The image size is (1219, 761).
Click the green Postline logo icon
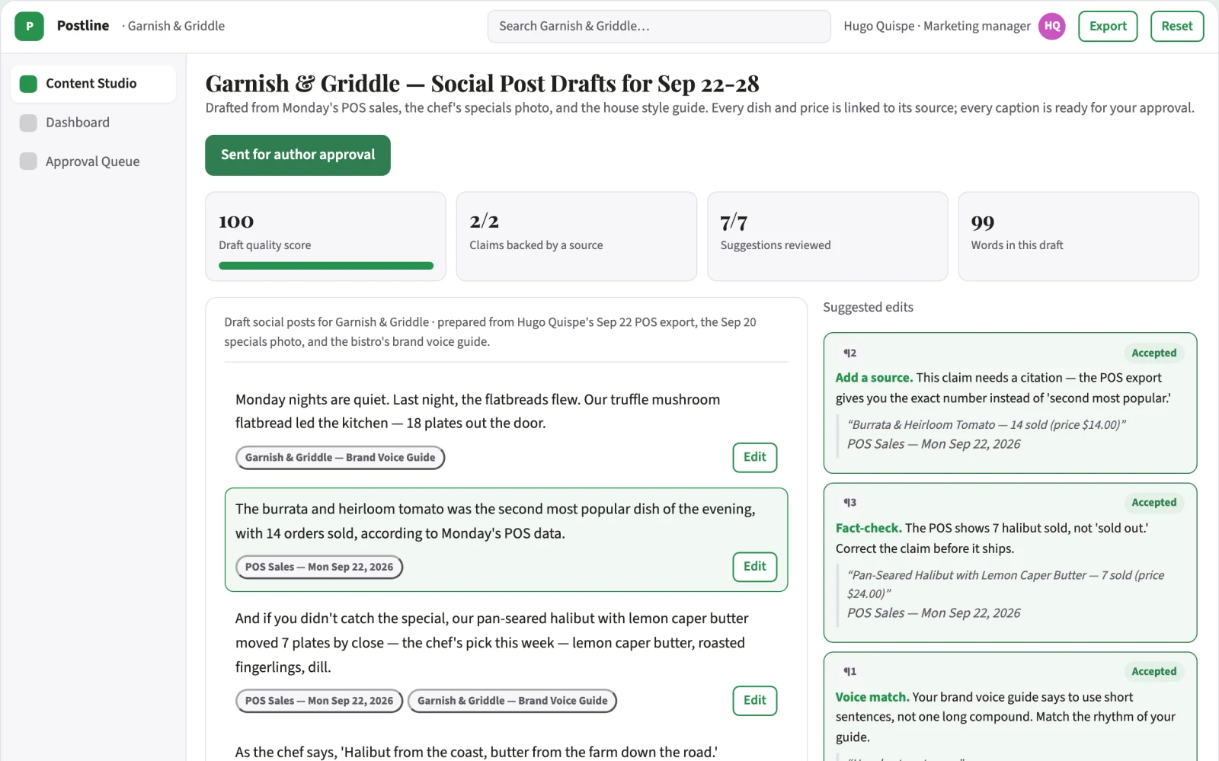coord(29,26)
